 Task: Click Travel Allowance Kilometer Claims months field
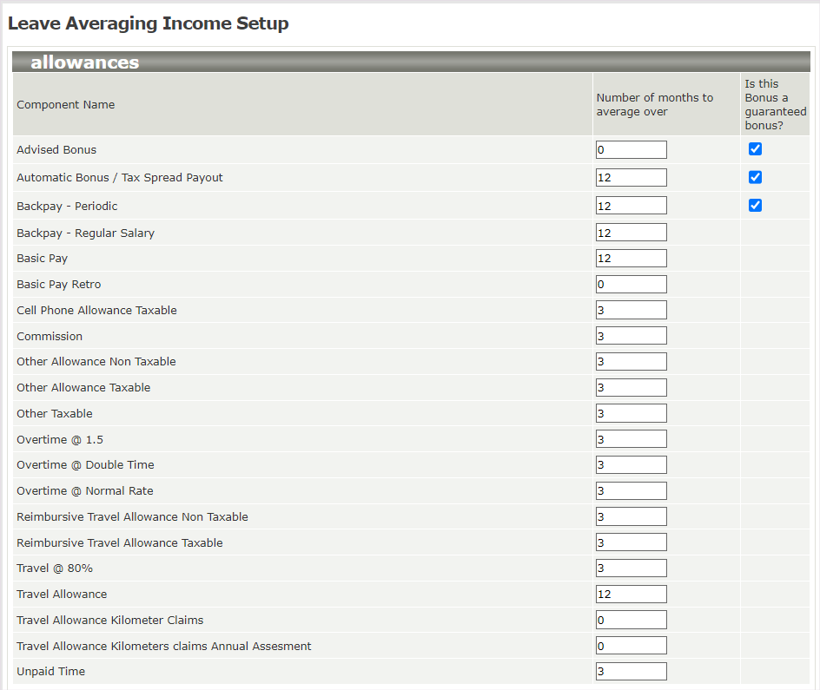pyautogui.click(x=632, y=621)
